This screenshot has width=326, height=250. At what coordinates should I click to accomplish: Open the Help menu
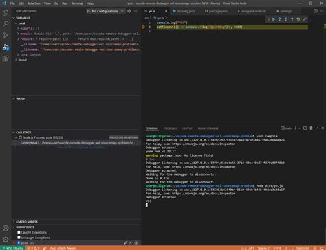tap(90, 3)
